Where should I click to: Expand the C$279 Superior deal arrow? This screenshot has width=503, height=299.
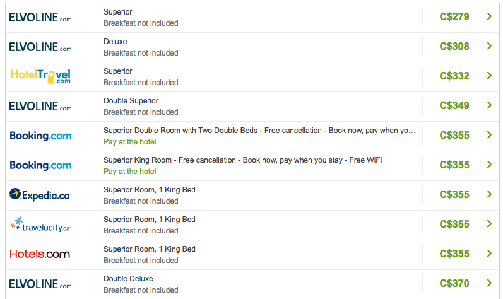click(x=489, y=16)
